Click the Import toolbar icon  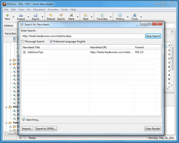[21, 15]
